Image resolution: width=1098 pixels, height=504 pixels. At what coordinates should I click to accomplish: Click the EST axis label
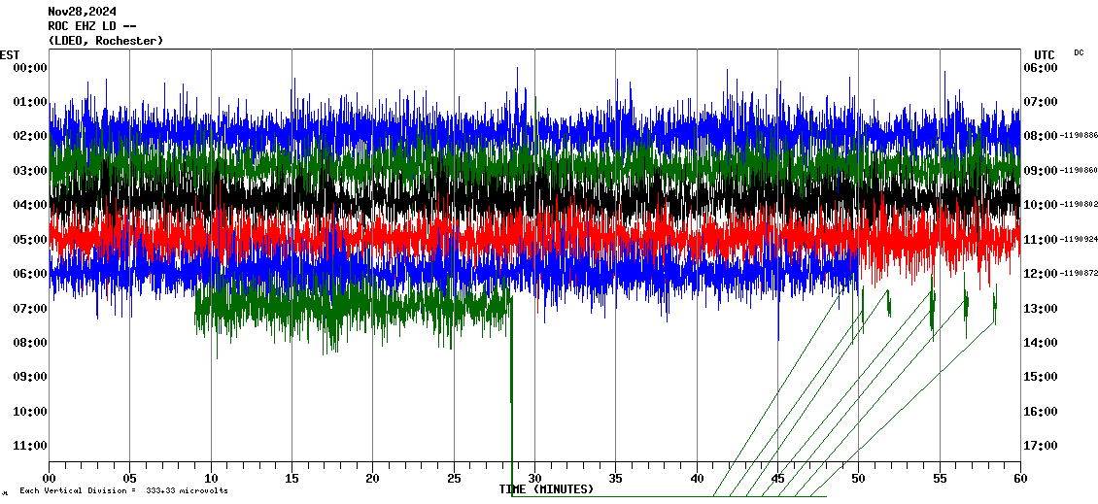pos(10,54)
